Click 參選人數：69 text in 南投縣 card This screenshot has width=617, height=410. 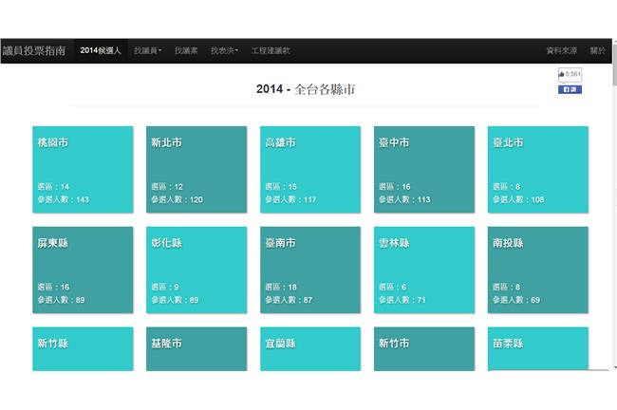pos(516,300)
